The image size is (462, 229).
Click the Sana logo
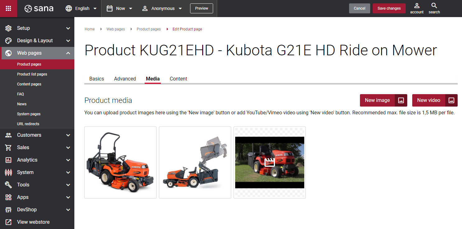point(39,8)
